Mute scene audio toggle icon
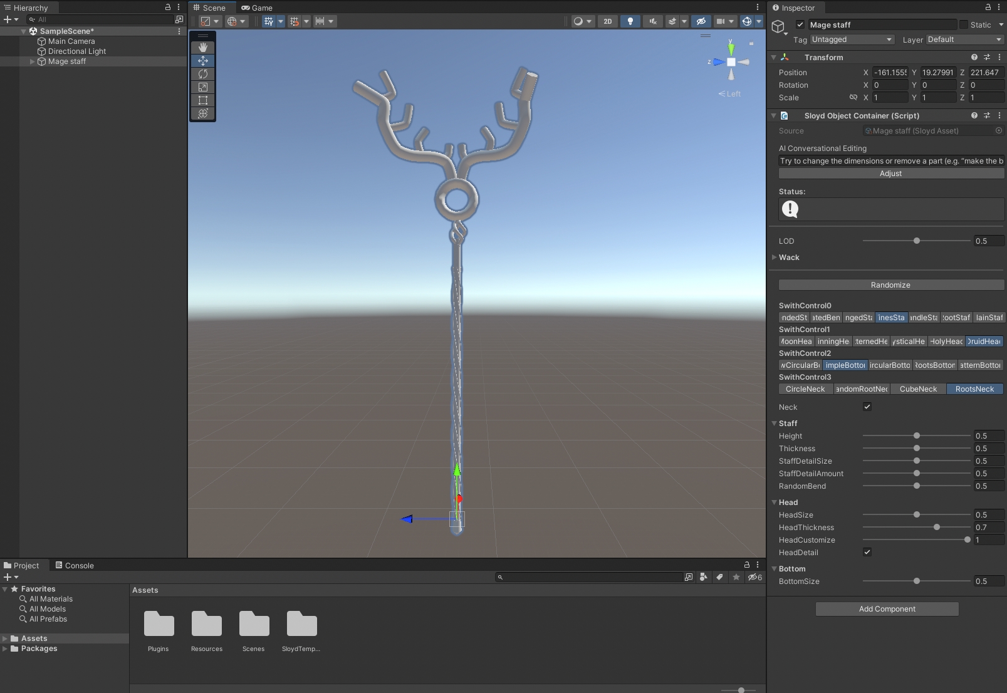The image size is (1007, 693). point(652,21)
